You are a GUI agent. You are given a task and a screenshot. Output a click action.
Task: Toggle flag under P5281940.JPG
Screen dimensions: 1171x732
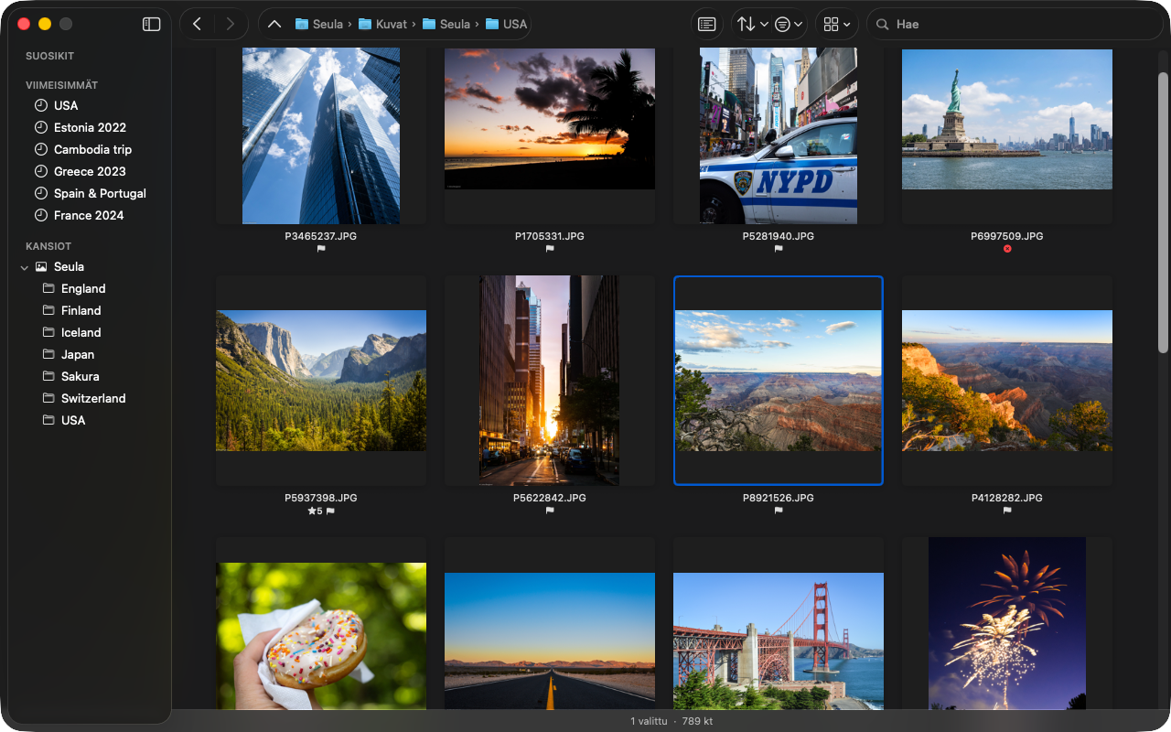point(779,249)
